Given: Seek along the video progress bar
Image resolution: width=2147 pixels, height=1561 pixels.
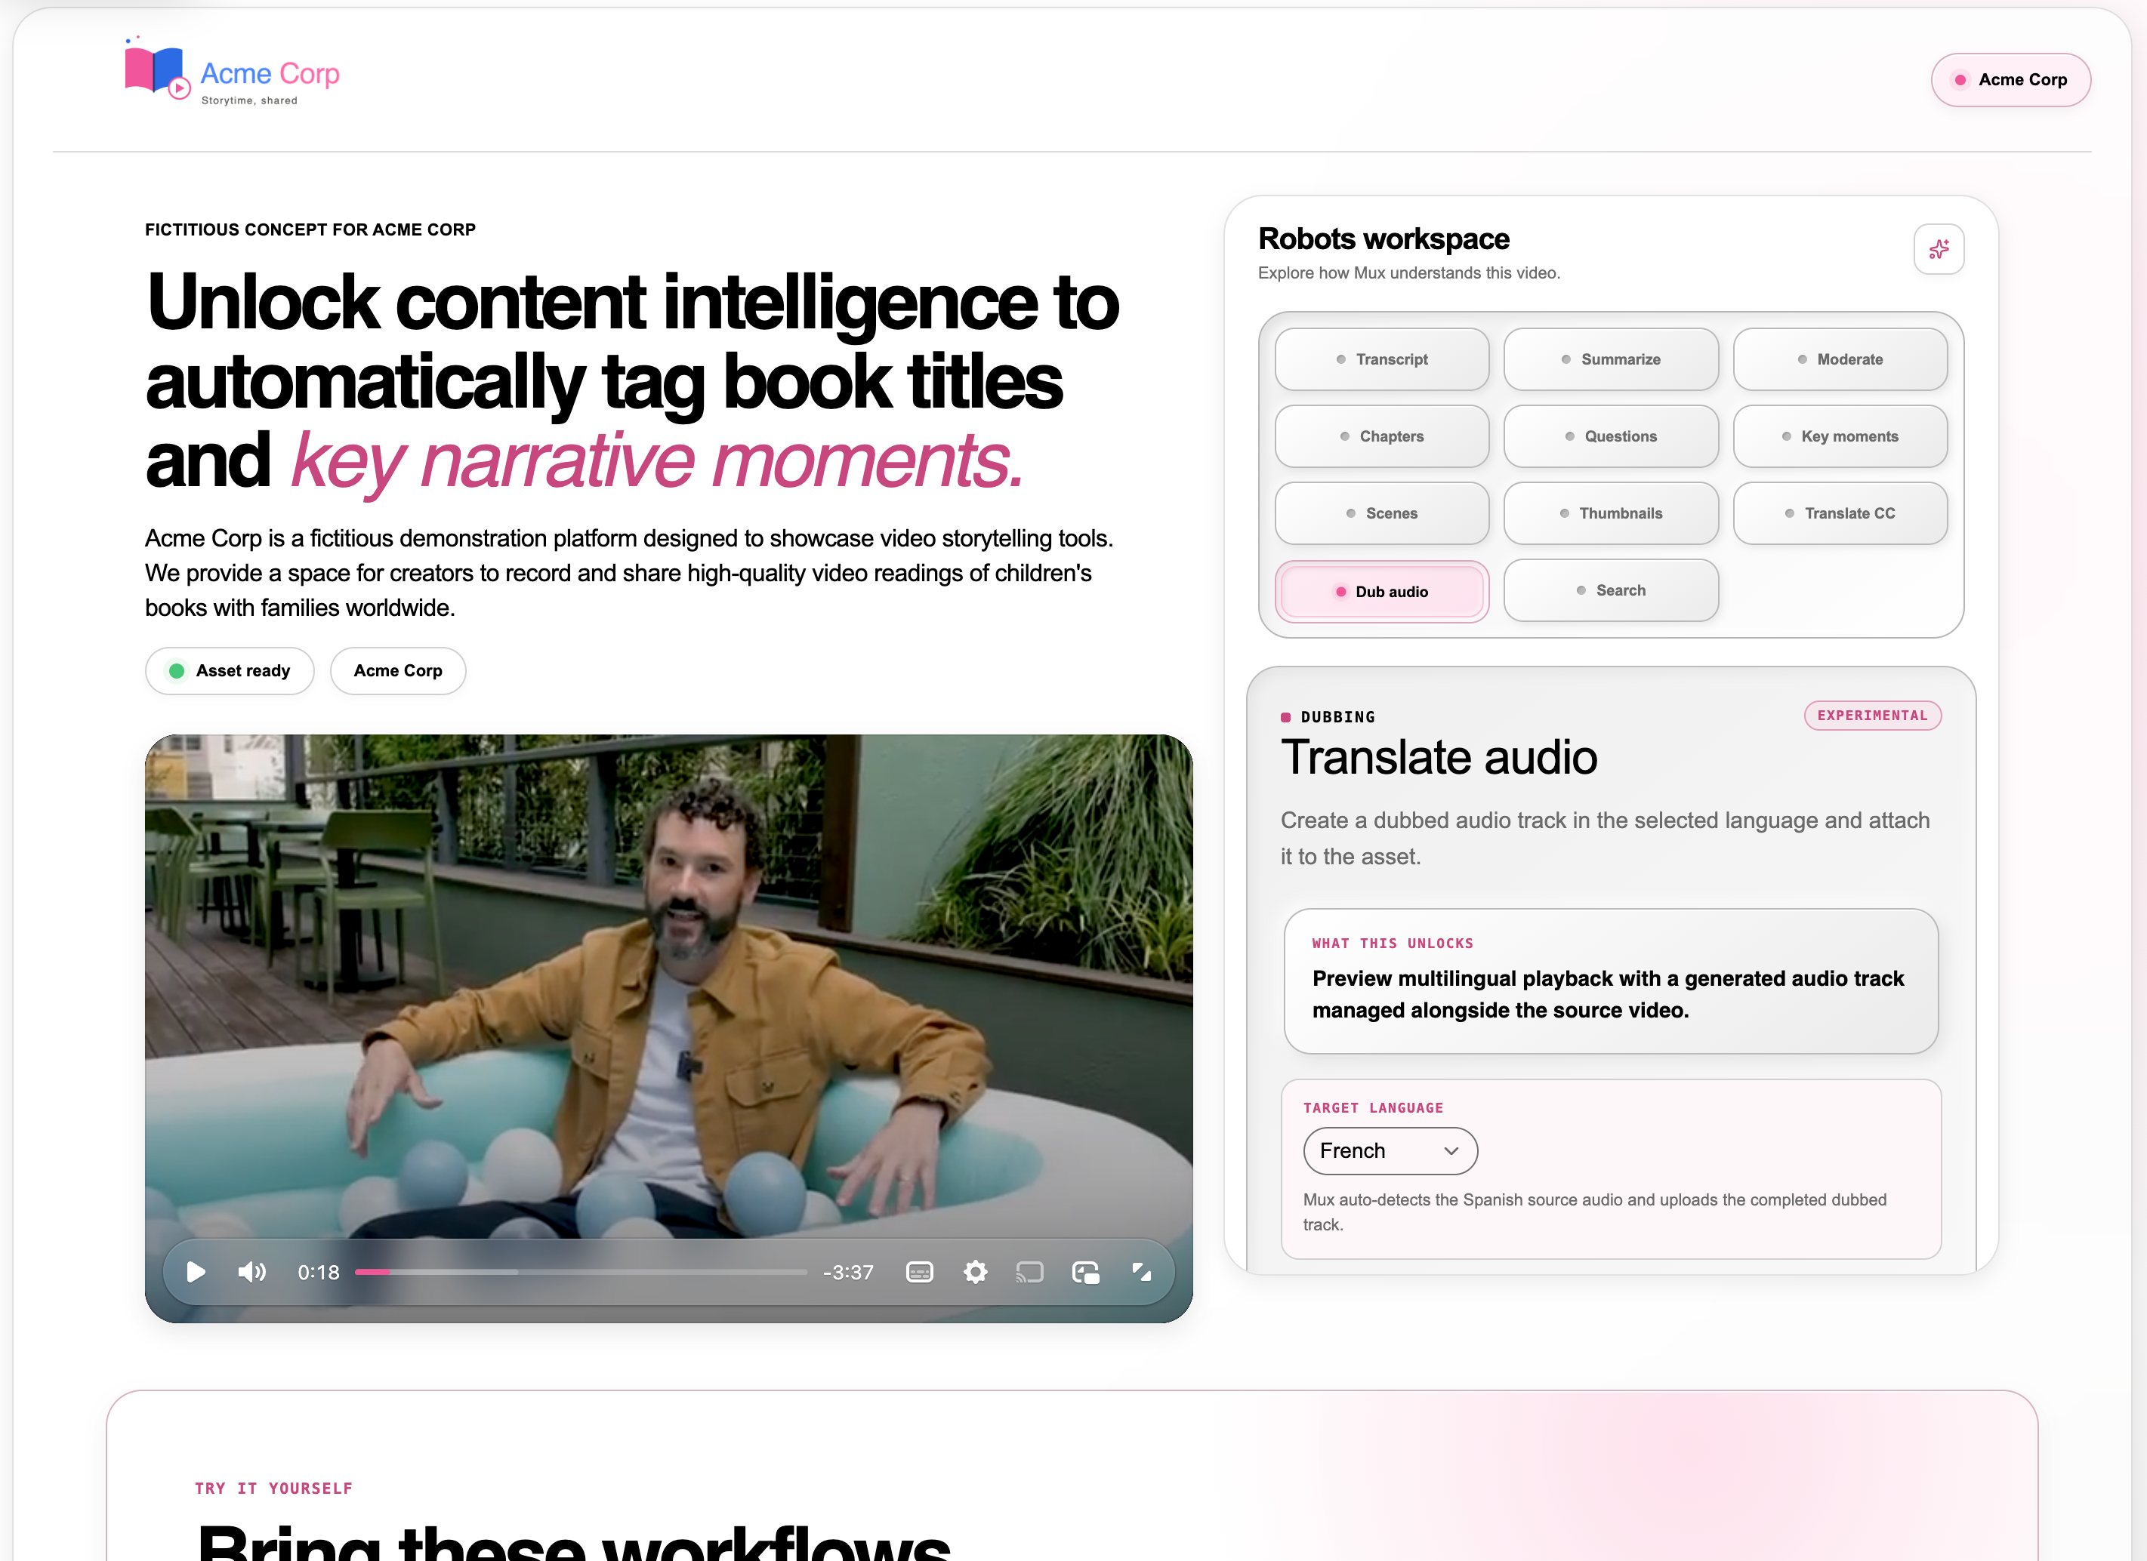Looking at the screenshot, I should [580, 1271].
